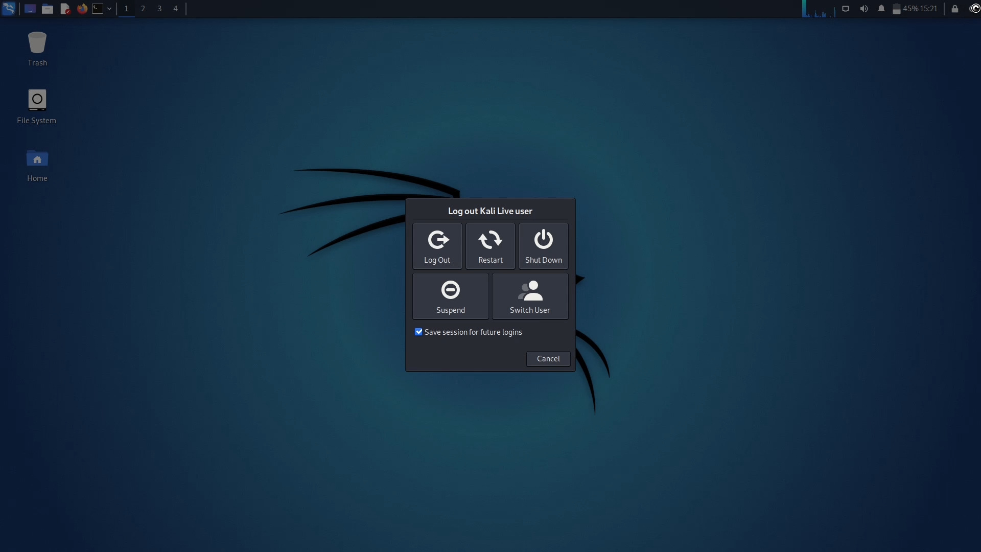Open the notifications bell icon
The height and width of the screenshot is (552, 981).
pyautogui.click(x=881, y=9)
